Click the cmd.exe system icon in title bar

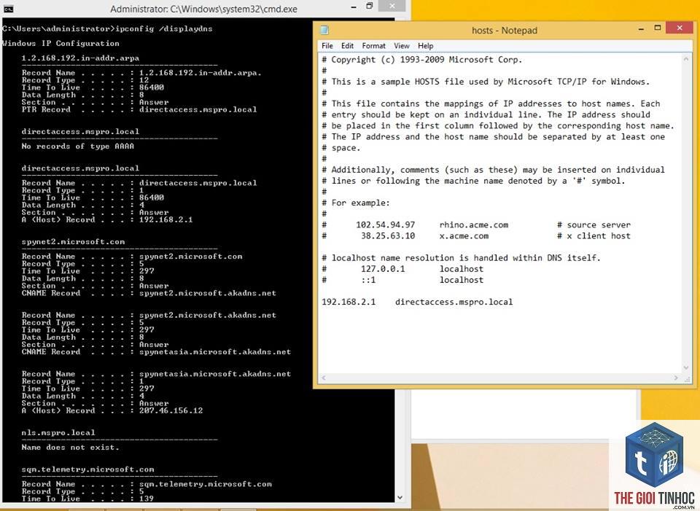(8, 9)
